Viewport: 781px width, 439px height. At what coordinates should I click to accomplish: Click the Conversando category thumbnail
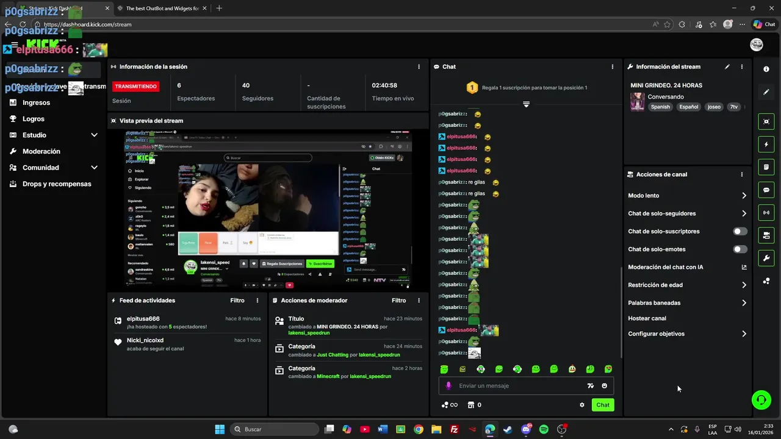tap(638, 102)
